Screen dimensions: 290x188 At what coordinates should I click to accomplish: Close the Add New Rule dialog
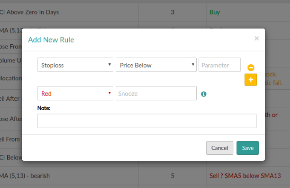[x=256, y=38]
